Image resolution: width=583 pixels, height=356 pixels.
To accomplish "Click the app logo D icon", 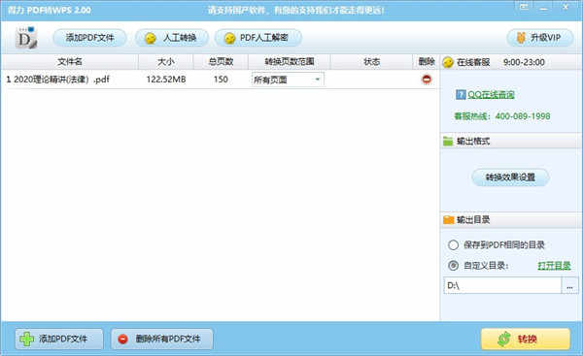I will click(x=26, y=38).
